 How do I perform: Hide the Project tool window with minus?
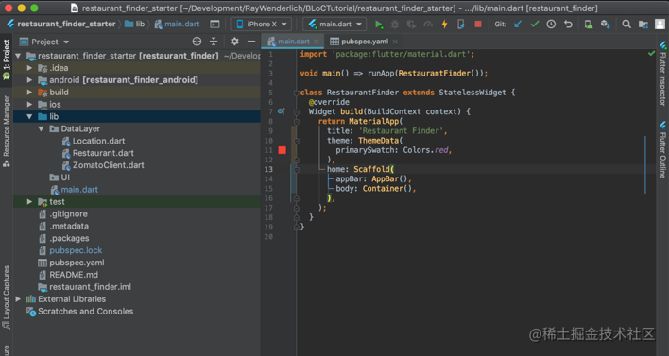[251, 42]
